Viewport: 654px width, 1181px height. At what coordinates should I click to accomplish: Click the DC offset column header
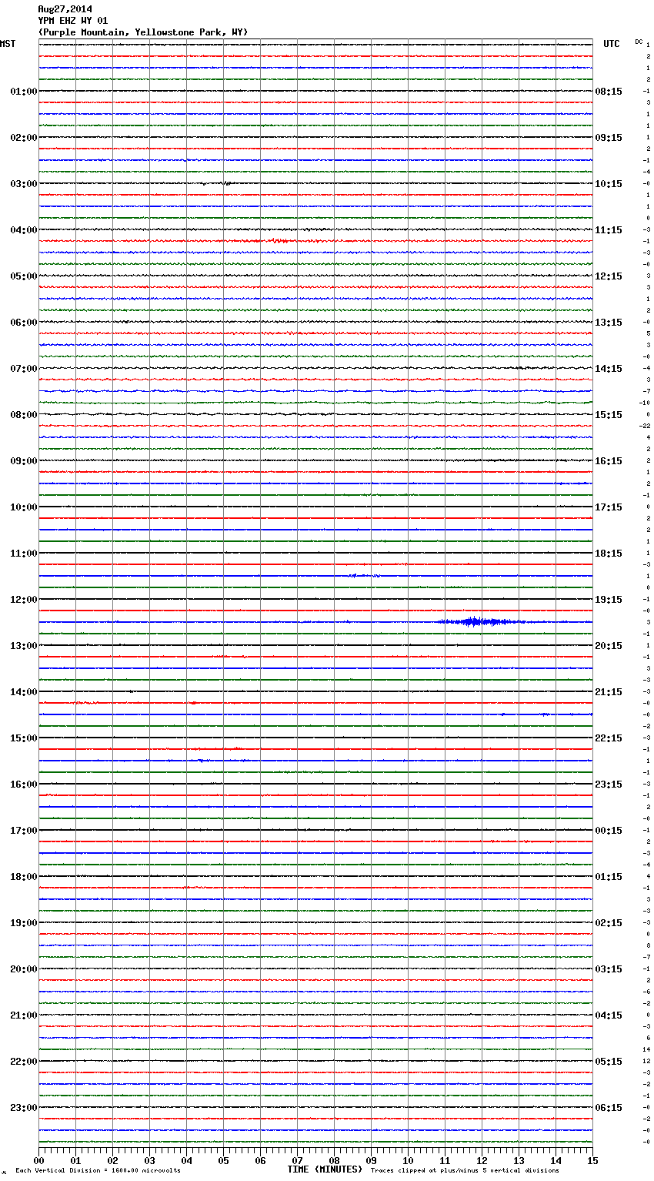639,42
